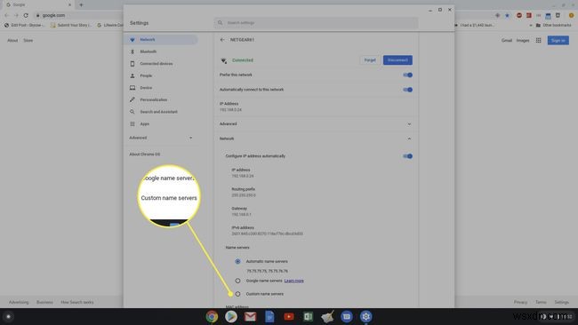Open Learn more link for Google name servers
This screenshot has width=578, height=325.
pyautogui.click(x=293, y=281)
